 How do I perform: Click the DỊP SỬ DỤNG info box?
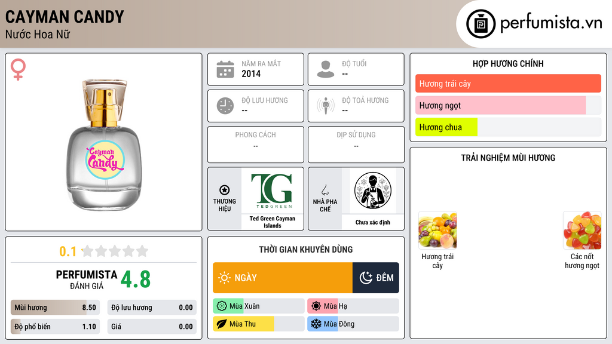(x=356, y=145)
